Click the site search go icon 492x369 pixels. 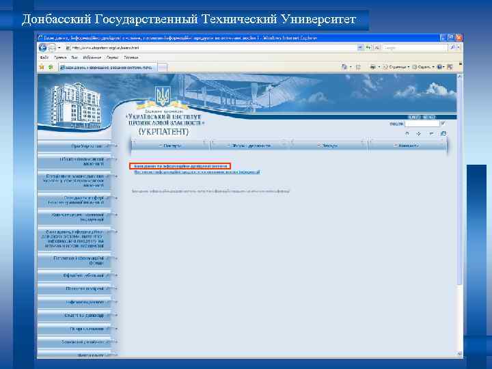coord(443,124)
